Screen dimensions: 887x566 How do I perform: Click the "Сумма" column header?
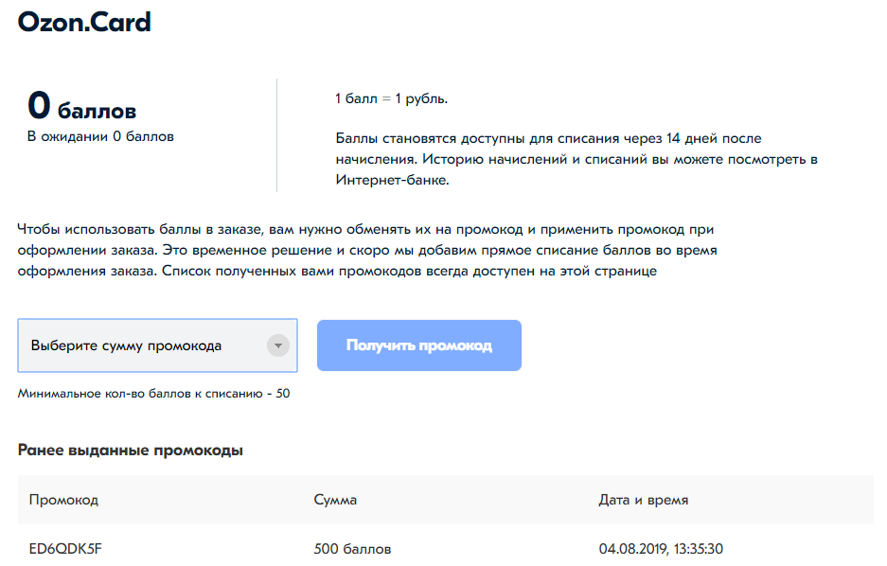(335, 500)
